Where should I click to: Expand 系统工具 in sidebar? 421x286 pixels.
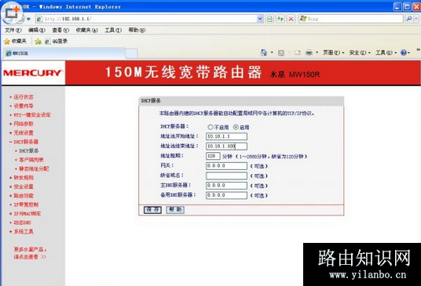point(24,231)
